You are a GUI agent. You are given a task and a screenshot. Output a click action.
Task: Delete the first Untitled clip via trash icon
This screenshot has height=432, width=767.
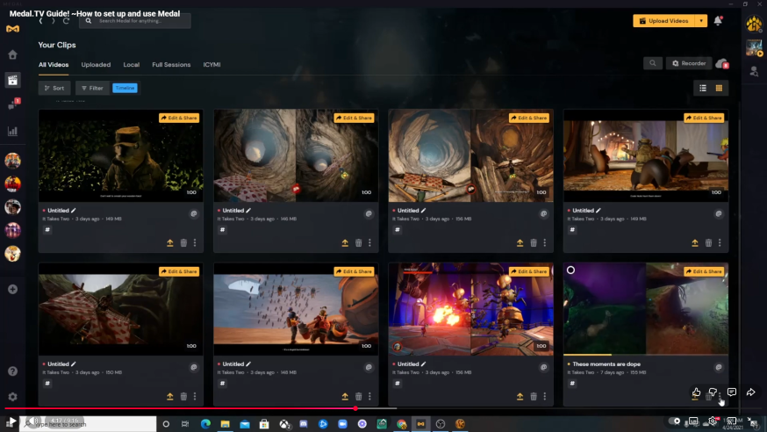(183, 243)
